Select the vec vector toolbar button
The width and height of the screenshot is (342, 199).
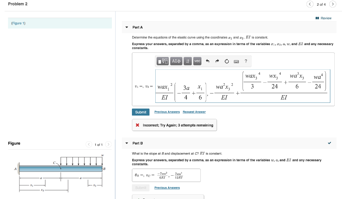[197, 61]
